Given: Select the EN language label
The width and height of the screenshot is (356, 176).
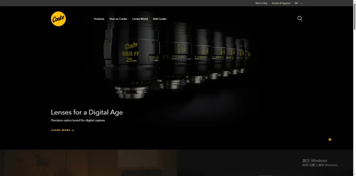Looking at the screenshot, I should point(296,3).
